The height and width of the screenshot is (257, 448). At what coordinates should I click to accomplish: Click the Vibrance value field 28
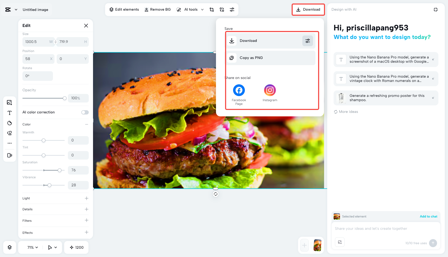pyautogui.click(x=78, y=185)
